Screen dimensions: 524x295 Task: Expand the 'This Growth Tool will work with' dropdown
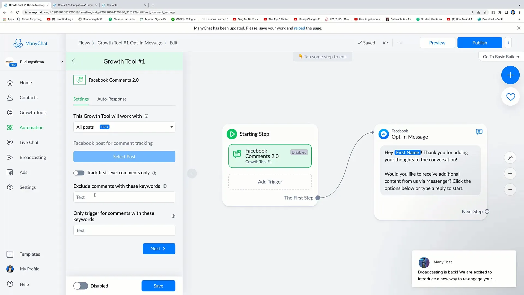124,126
